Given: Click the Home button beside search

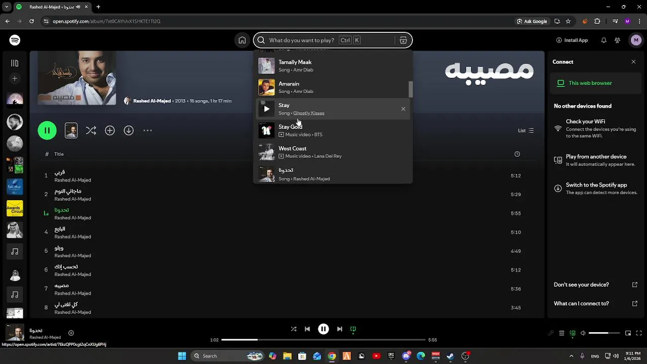Looking at the screenshot, I should coord(242,40).
